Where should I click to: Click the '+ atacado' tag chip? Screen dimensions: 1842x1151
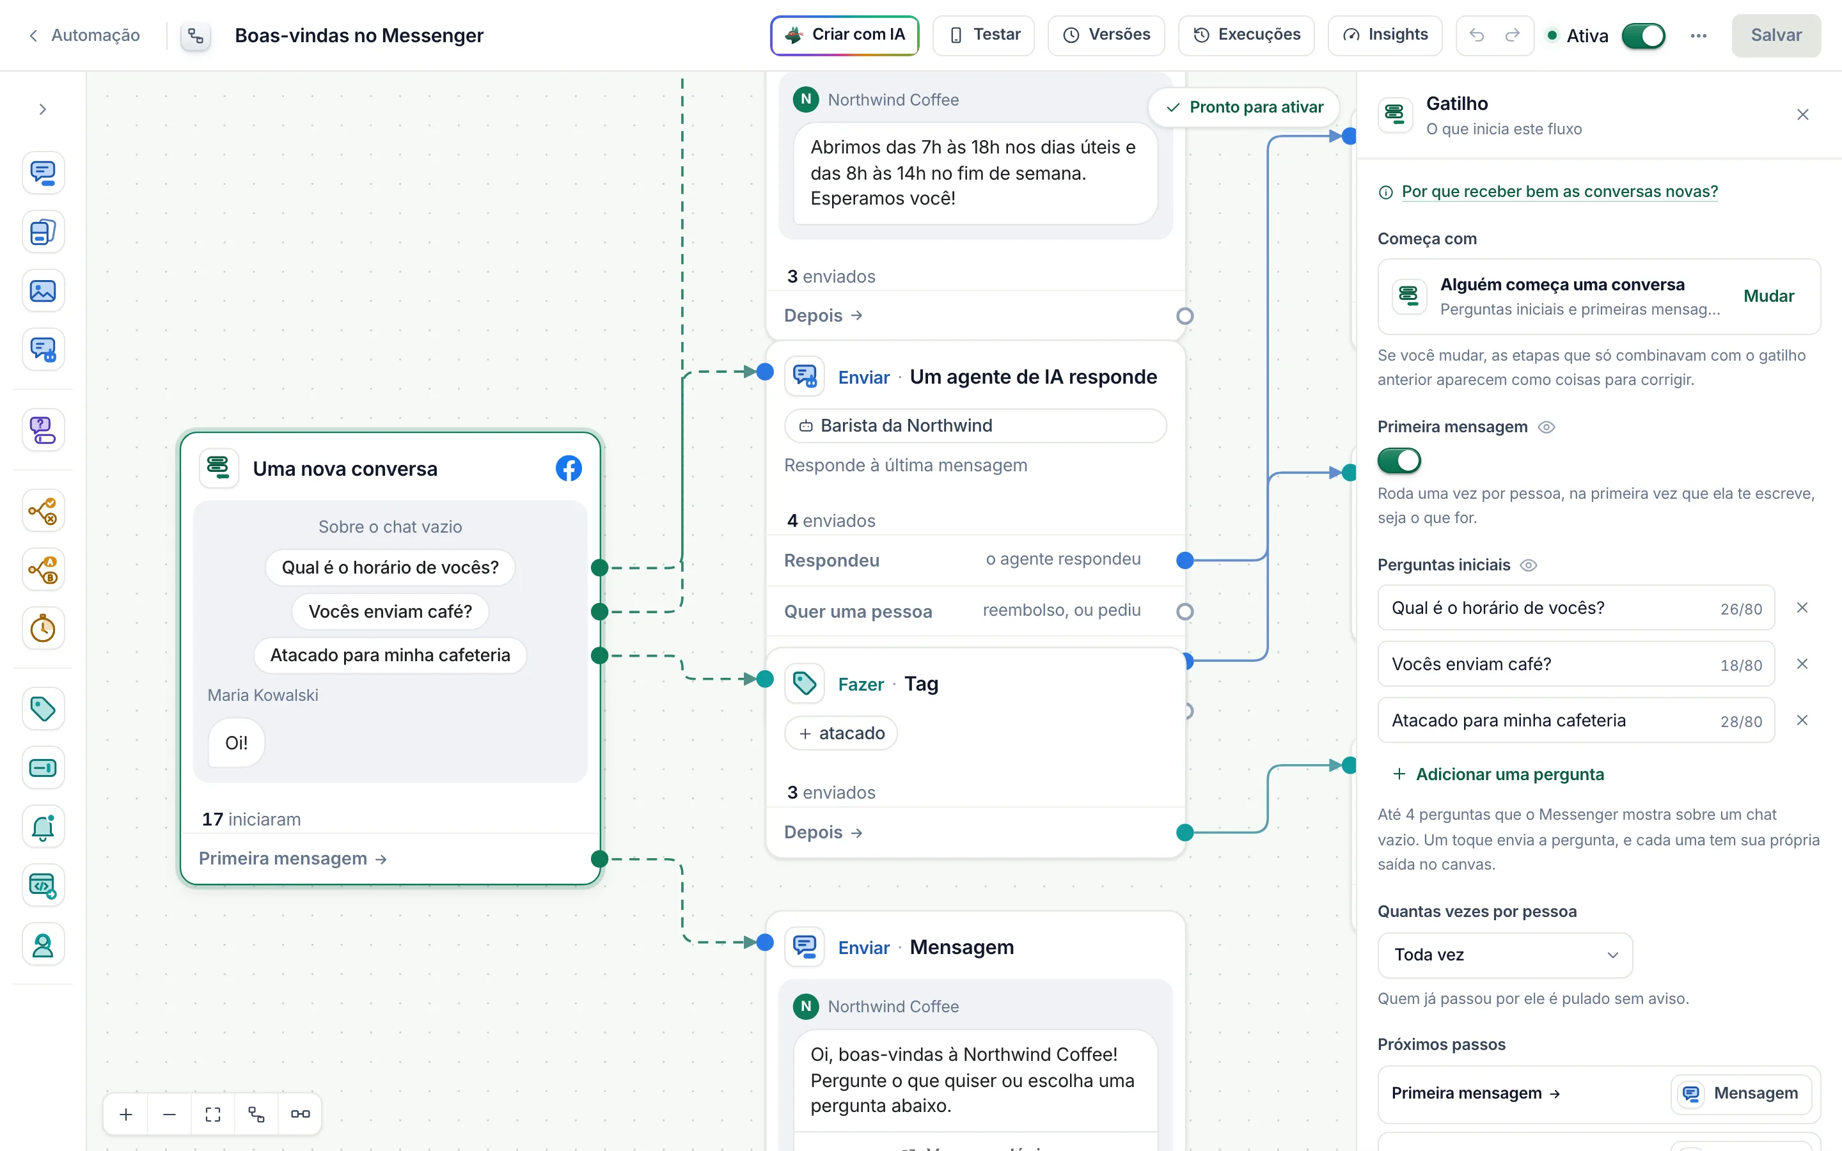click(x=840, y=733)
